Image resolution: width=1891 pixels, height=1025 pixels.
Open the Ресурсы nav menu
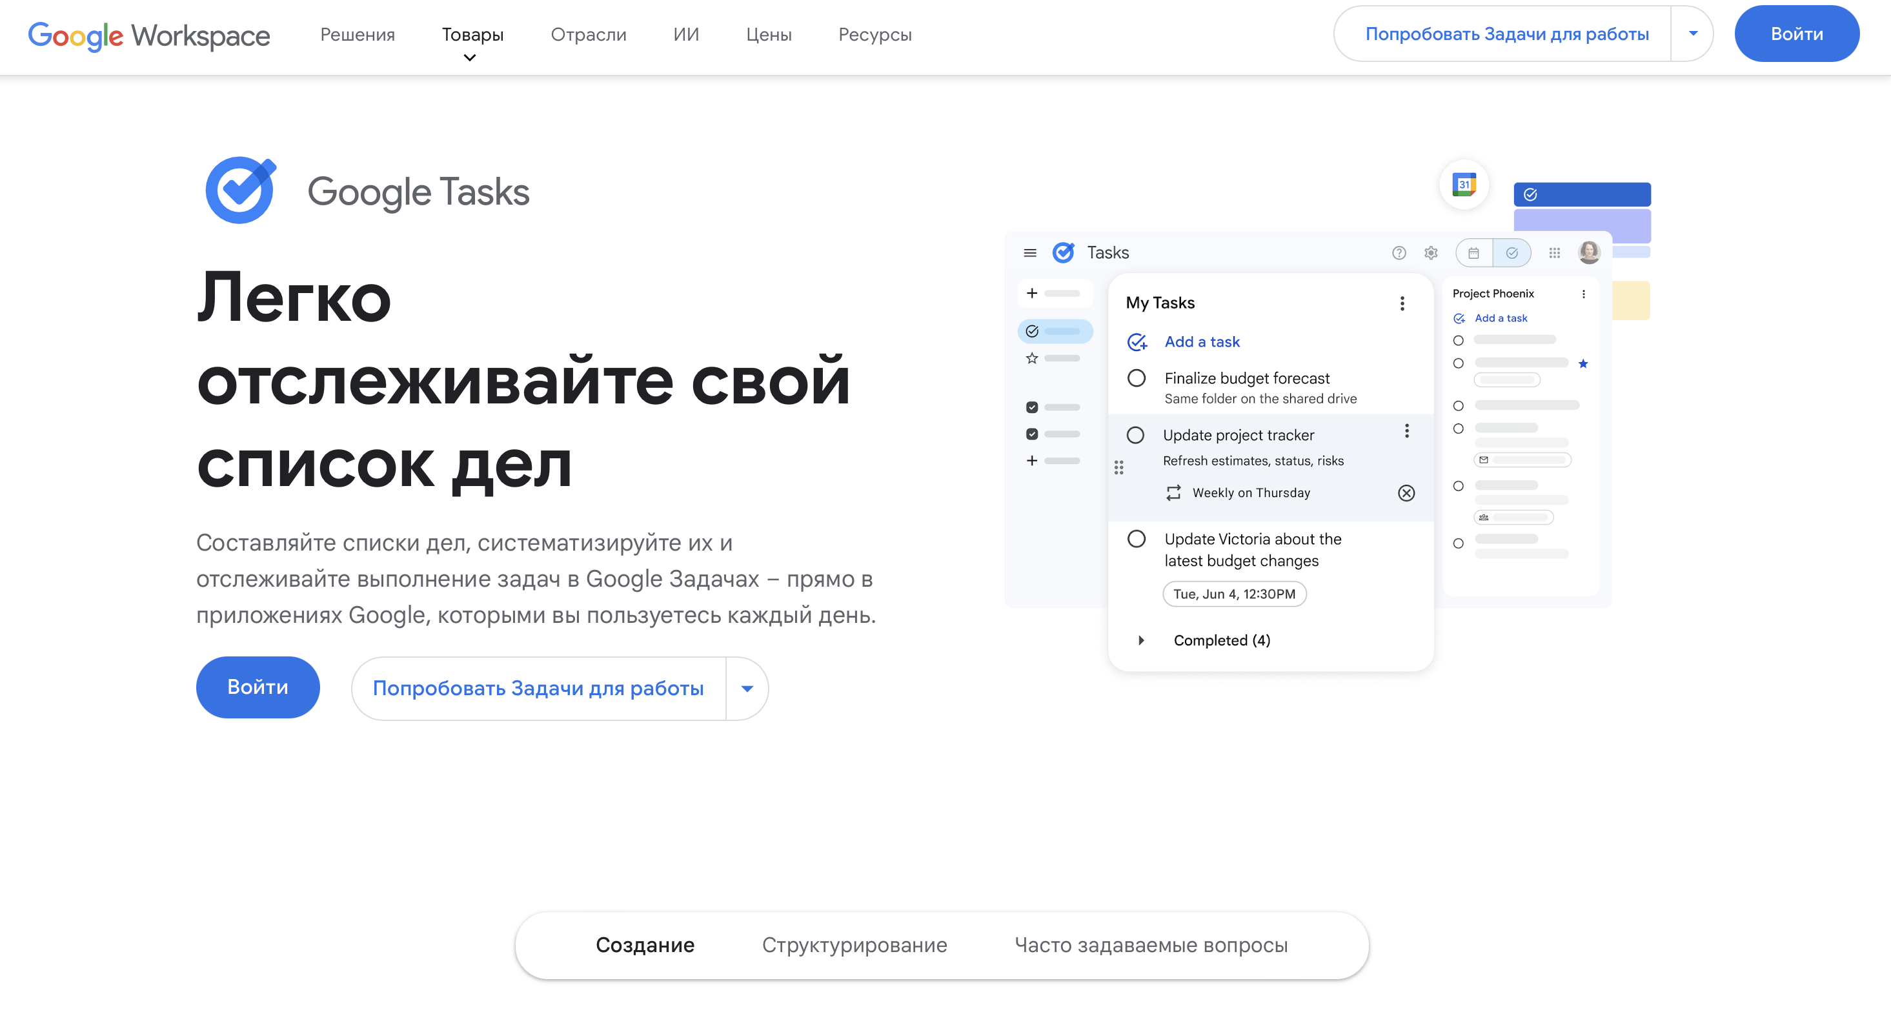[x=875, y=34]
